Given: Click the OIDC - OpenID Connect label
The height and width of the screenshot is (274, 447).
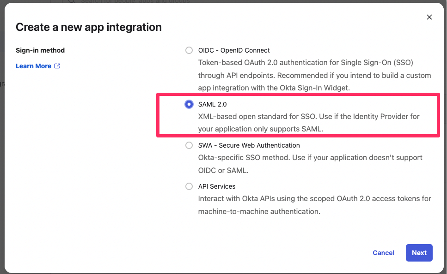Looking at the screenshot, I should [234, 50].
